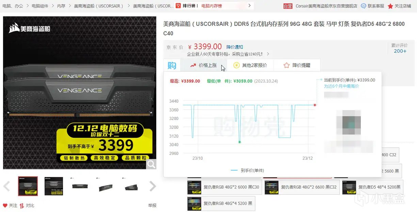
Task: Click the magnifier zoom icon on product image
Action: click(151, 164)
